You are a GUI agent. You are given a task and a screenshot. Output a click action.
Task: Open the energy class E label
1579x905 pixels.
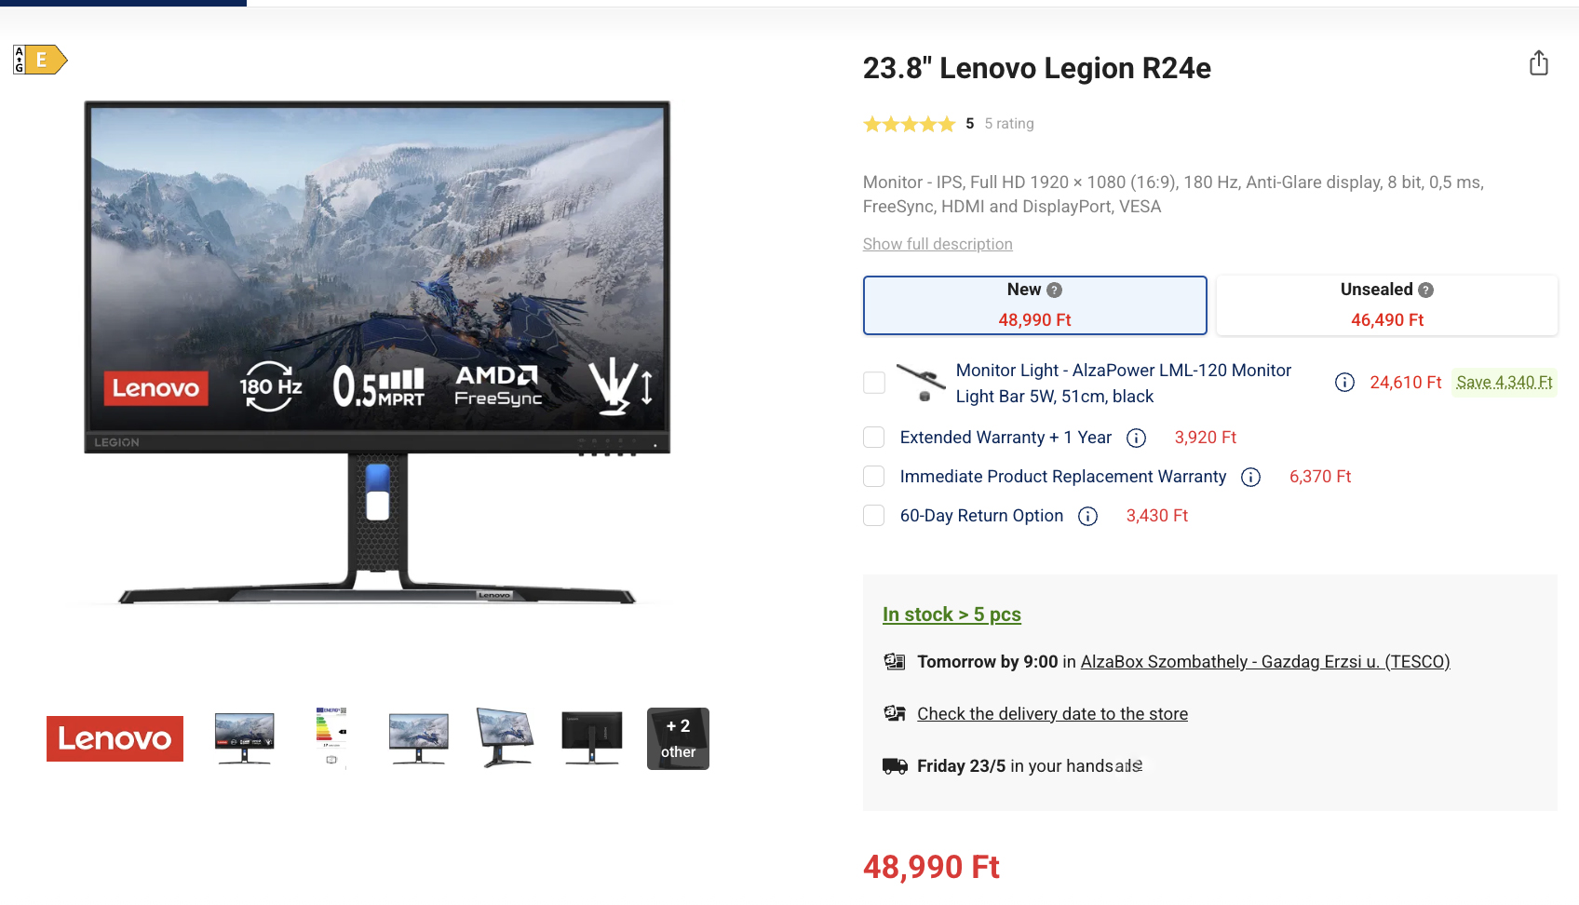[x=40, y=60]
